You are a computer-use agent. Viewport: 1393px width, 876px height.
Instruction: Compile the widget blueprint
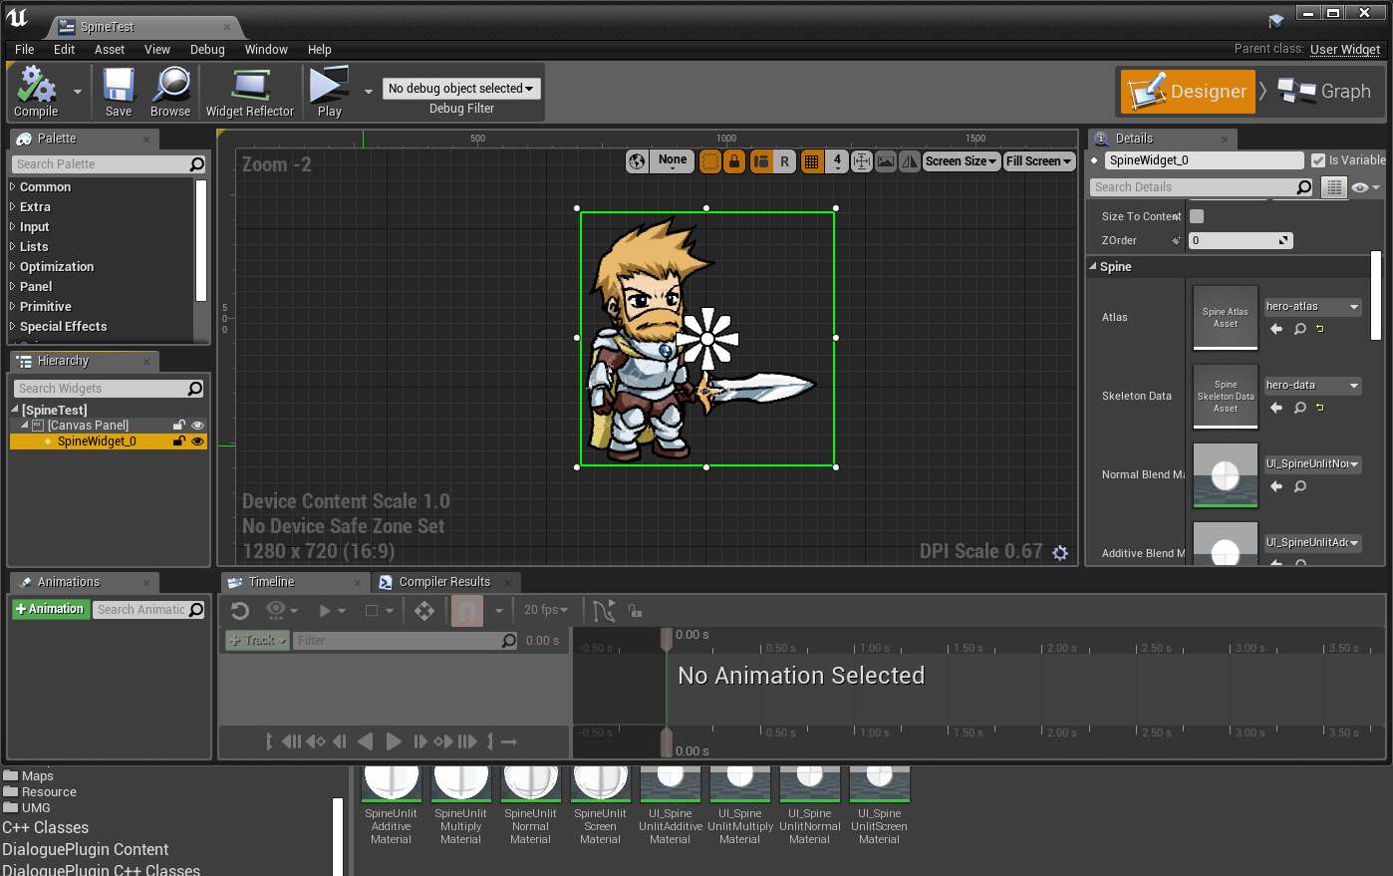[36, 91]
